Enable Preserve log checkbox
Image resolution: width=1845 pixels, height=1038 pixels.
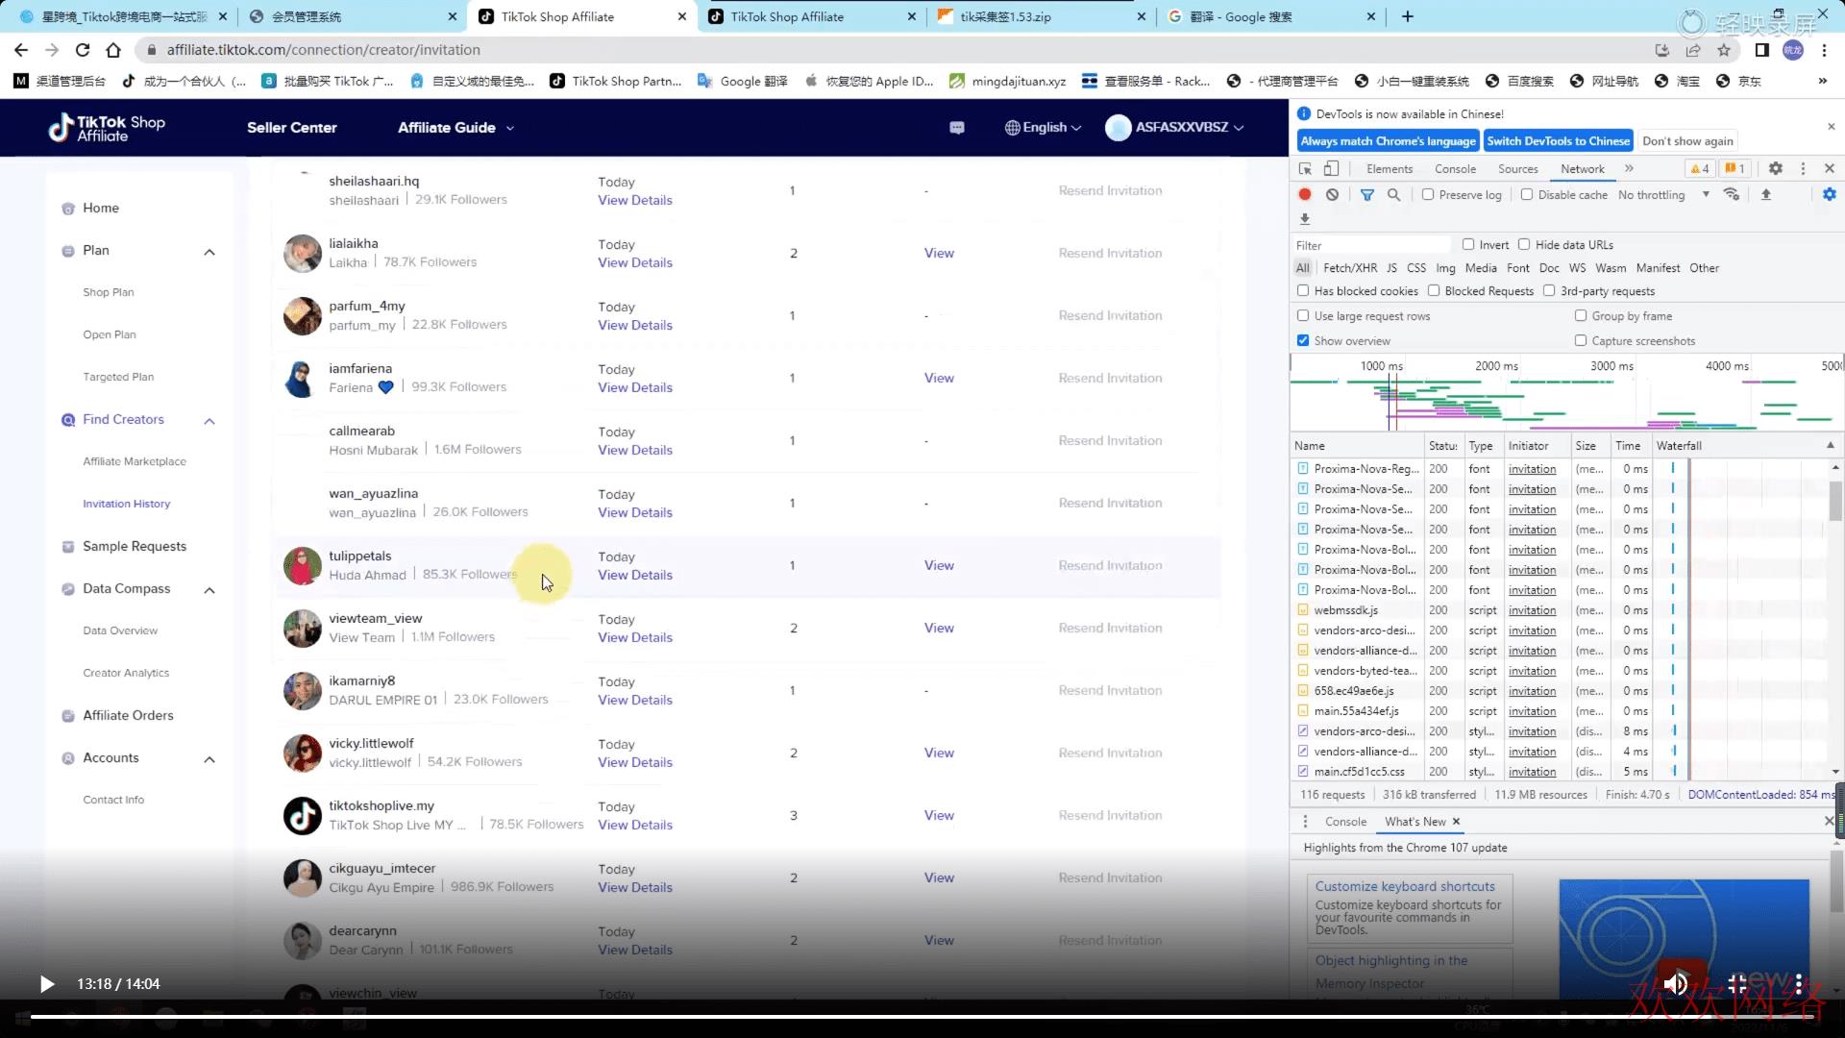point(1428,194)
